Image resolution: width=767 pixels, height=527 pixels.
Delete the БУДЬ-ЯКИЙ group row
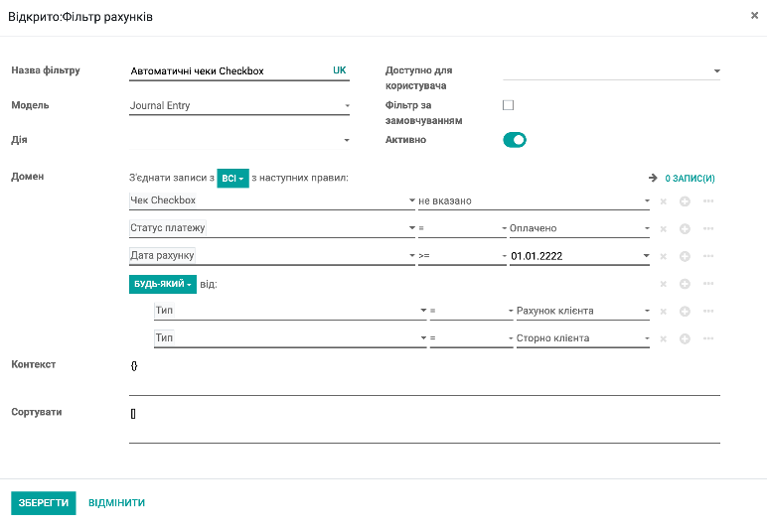tap(664, 284)
